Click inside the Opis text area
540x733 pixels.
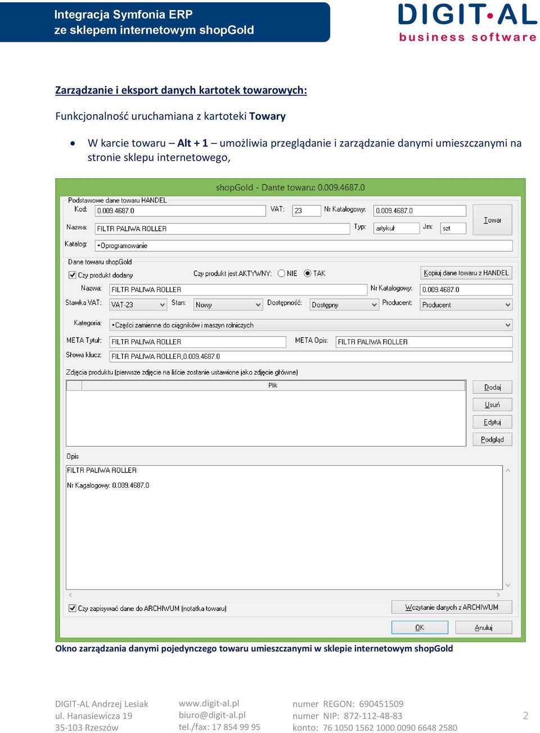tap(284, 527)
